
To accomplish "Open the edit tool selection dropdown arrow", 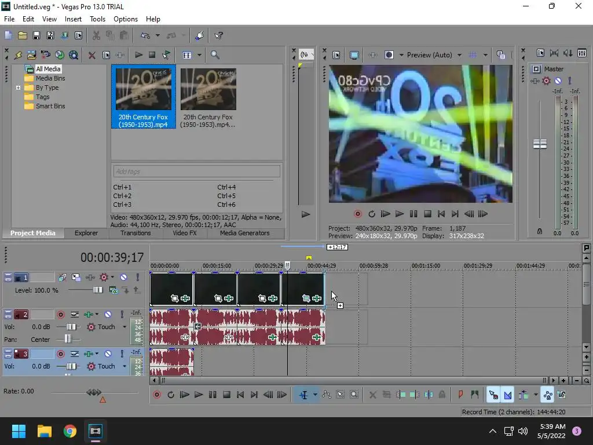I will (x=315, y=395).
